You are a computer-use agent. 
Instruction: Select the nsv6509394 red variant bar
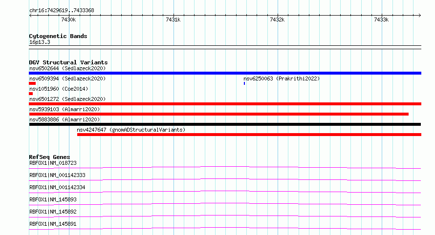[x=32, y=83]
